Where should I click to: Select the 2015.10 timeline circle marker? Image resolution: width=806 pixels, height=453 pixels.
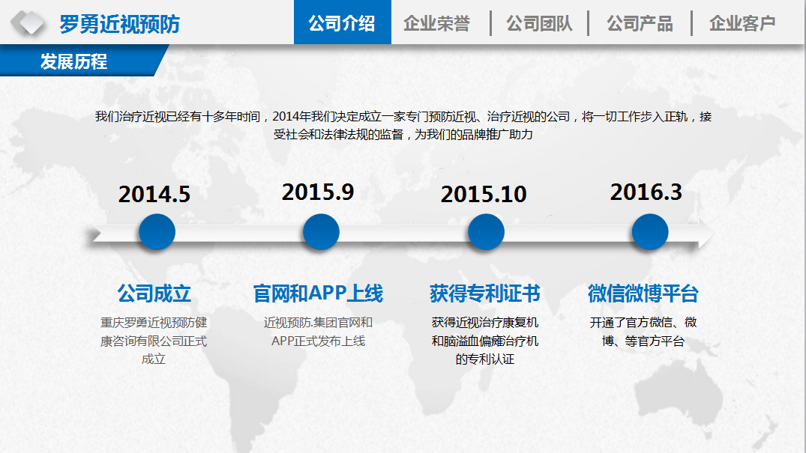[x=486, y=232]
